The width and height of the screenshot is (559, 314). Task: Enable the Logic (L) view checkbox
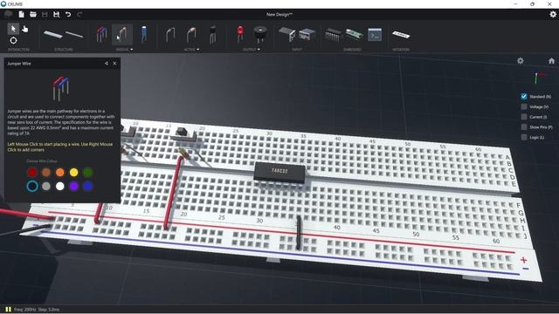(524, 137)
